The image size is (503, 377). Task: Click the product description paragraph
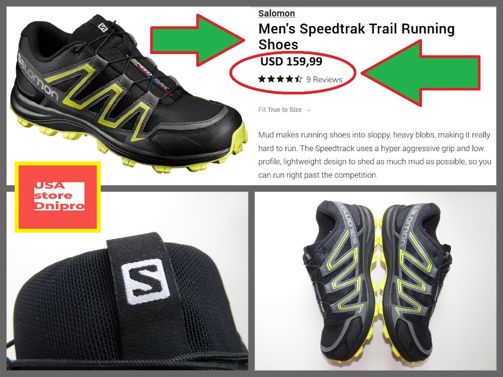375,155
